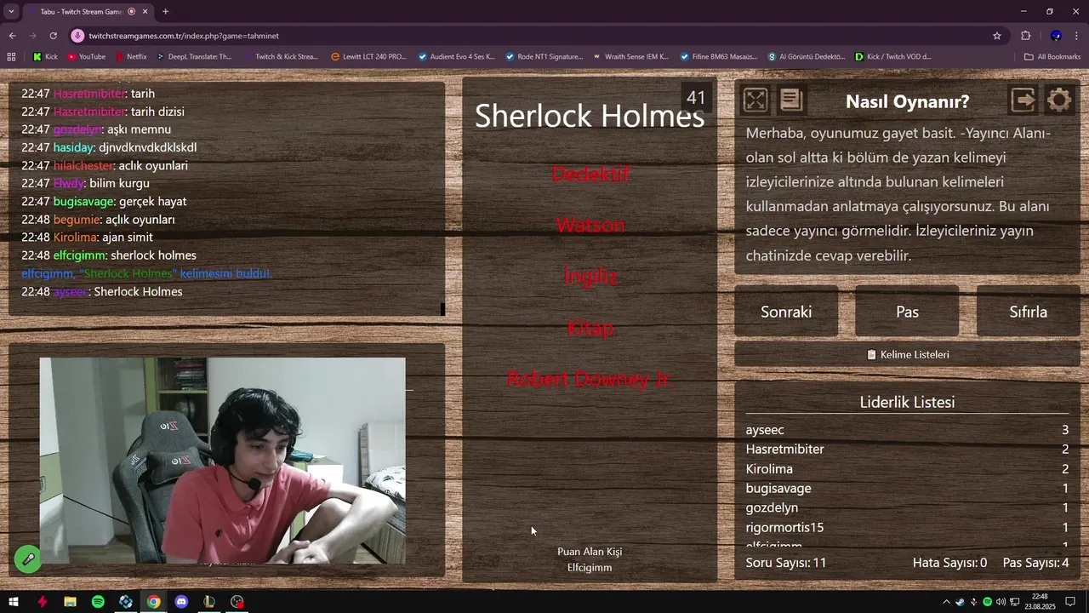
Task: Click the countdown timer showing 41
Action: pyautogui.click(x=696, y=98)
